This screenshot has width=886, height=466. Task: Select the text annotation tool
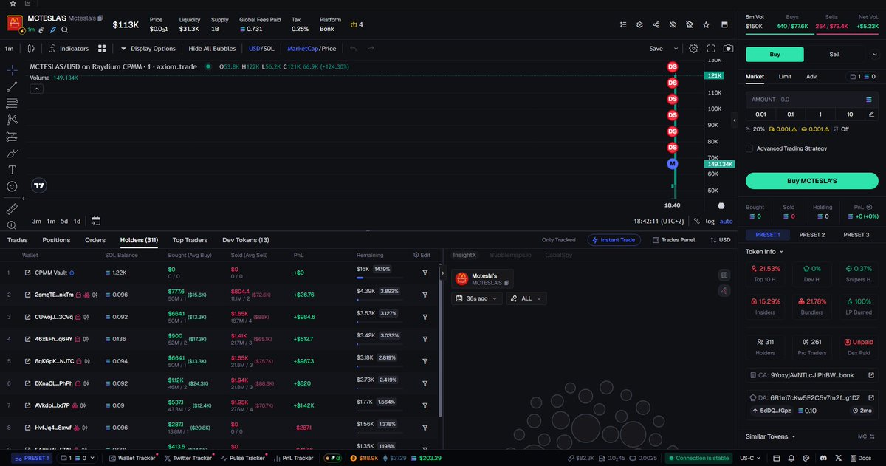point(12,170)
